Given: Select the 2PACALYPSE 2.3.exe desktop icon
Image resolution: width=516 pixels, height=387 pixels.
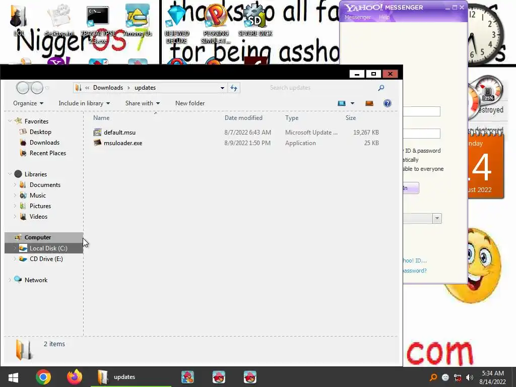Looking at the screenshot, I should 98,24.
